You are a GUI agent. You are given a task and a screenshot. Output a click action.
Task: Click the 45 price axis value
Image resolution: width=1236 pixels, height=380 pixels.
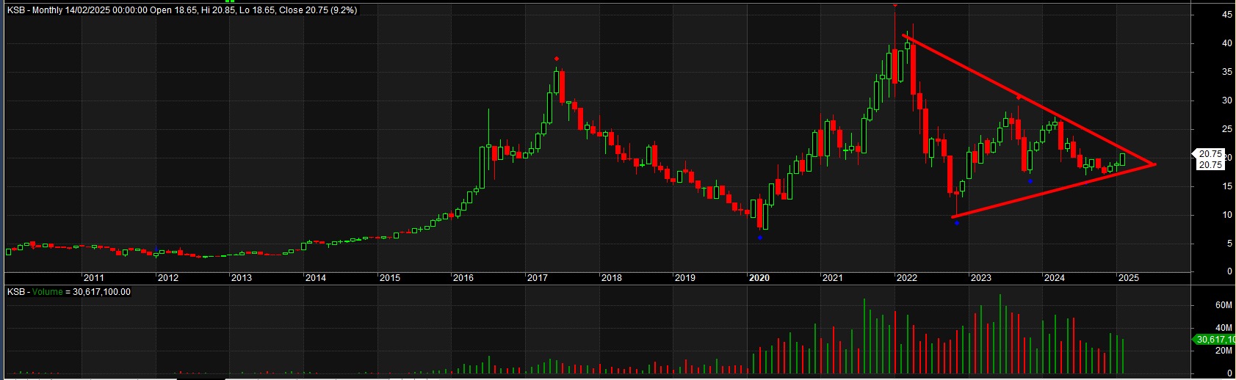1227,15
